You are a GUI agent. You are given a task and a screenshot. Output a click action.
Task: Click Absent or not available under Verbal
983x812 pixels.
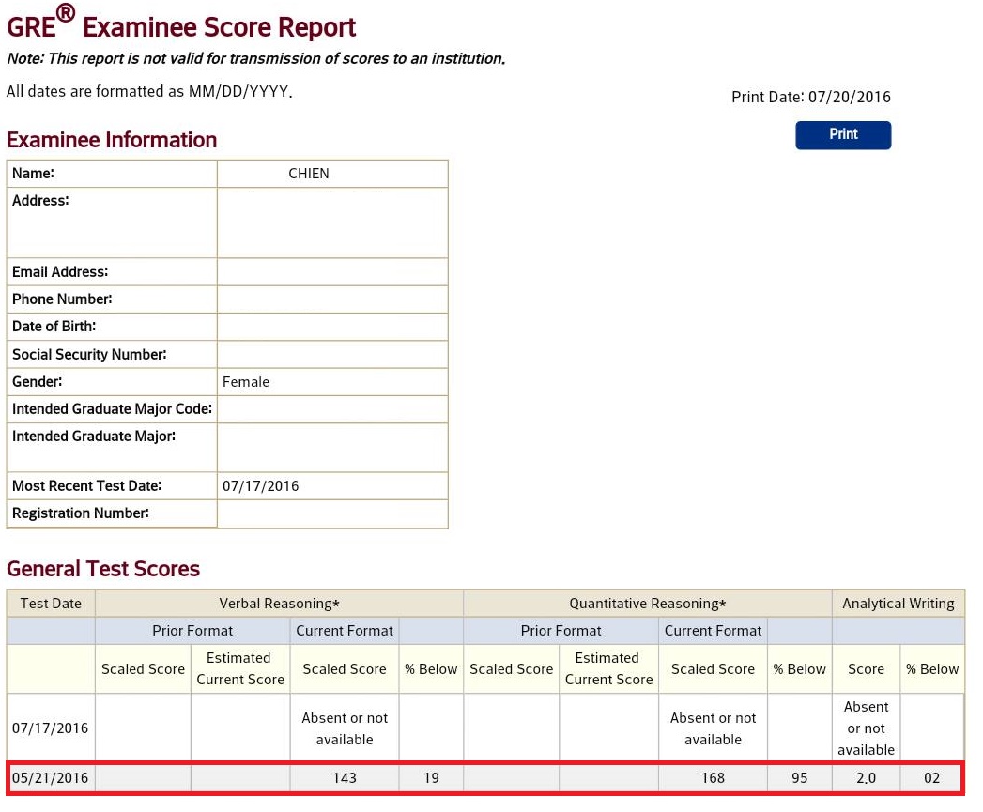point(345,728)
